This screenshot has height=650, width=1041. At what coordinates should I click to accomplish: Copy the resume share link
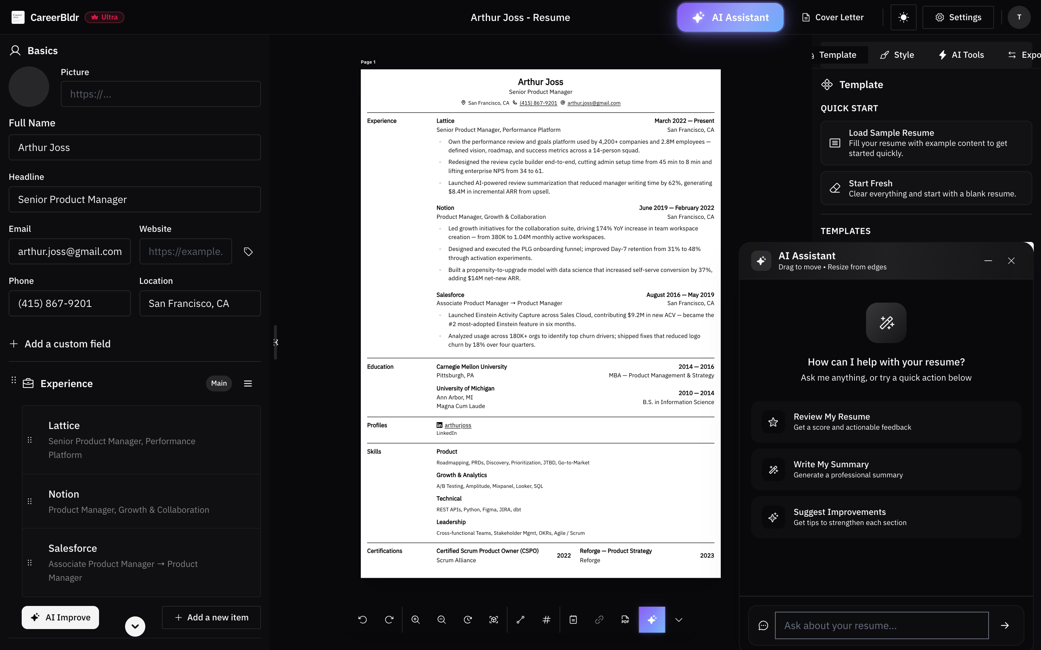tap(599, 619)
